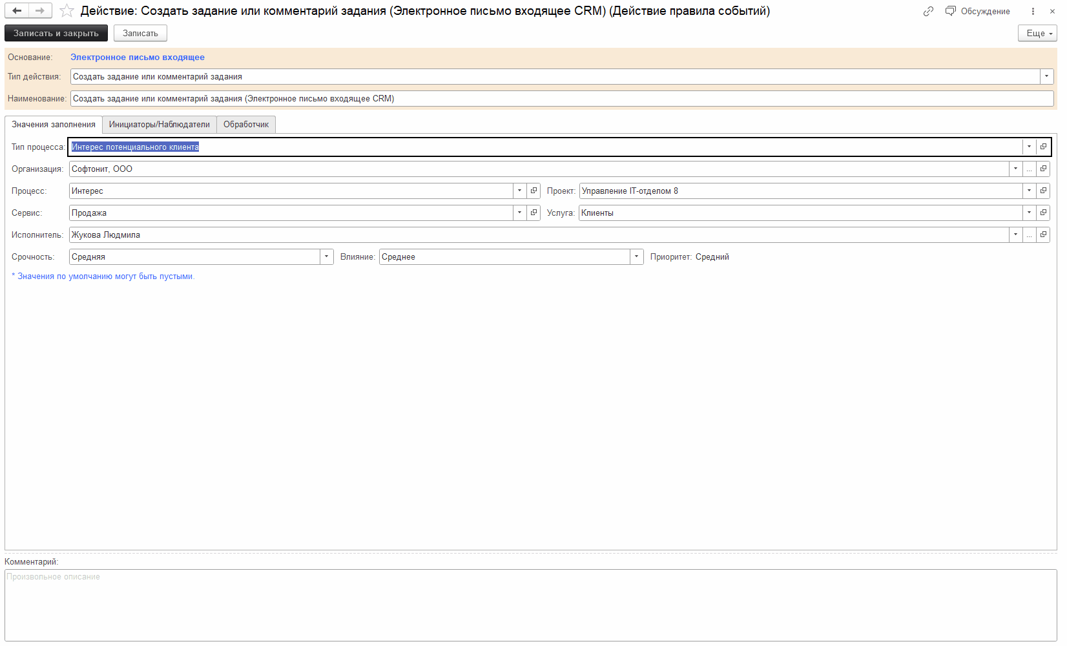Image resolution: width=1067 pixels, height=646 pixels.
Task: Open the Электронное письмо входящее link
Action: [x=137, y=57]
